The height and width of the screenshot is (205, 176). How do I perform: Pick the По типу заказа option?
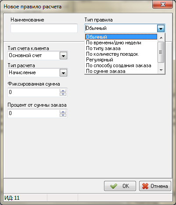pos(121,48)
